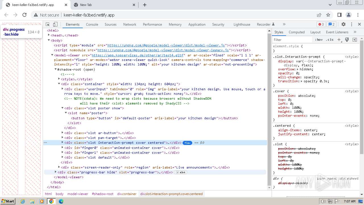364x205 pixels.
Task: Expand the style element in shadow root
Action: pyautogui.click(x=59, y=79)
